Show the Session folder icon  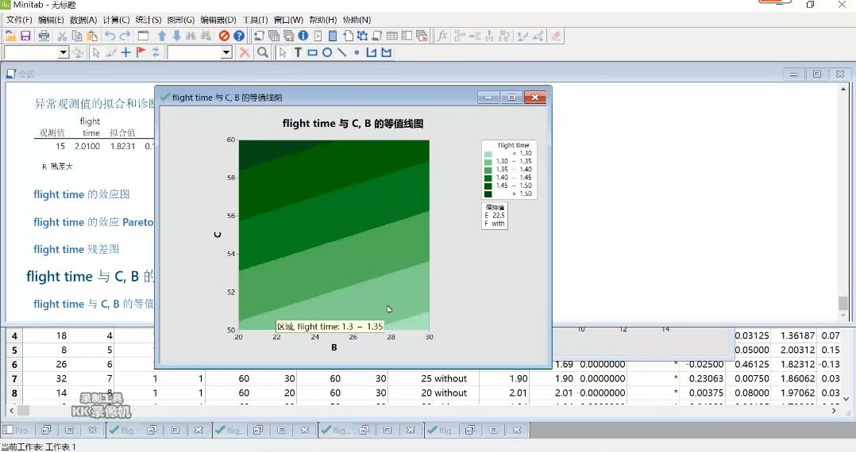(259, 36)
